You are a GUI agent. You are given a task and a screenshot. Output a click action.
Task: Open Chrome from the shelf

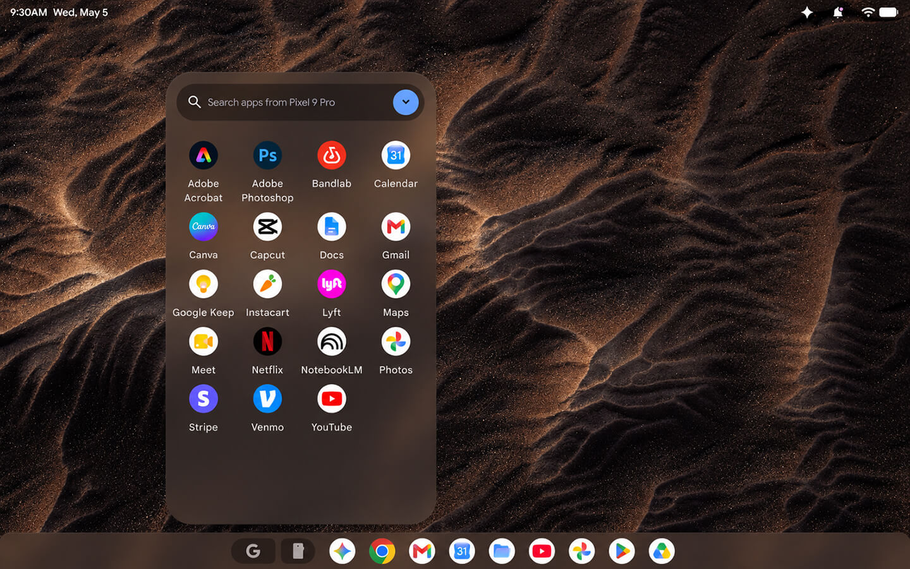(x=382, y=551)
